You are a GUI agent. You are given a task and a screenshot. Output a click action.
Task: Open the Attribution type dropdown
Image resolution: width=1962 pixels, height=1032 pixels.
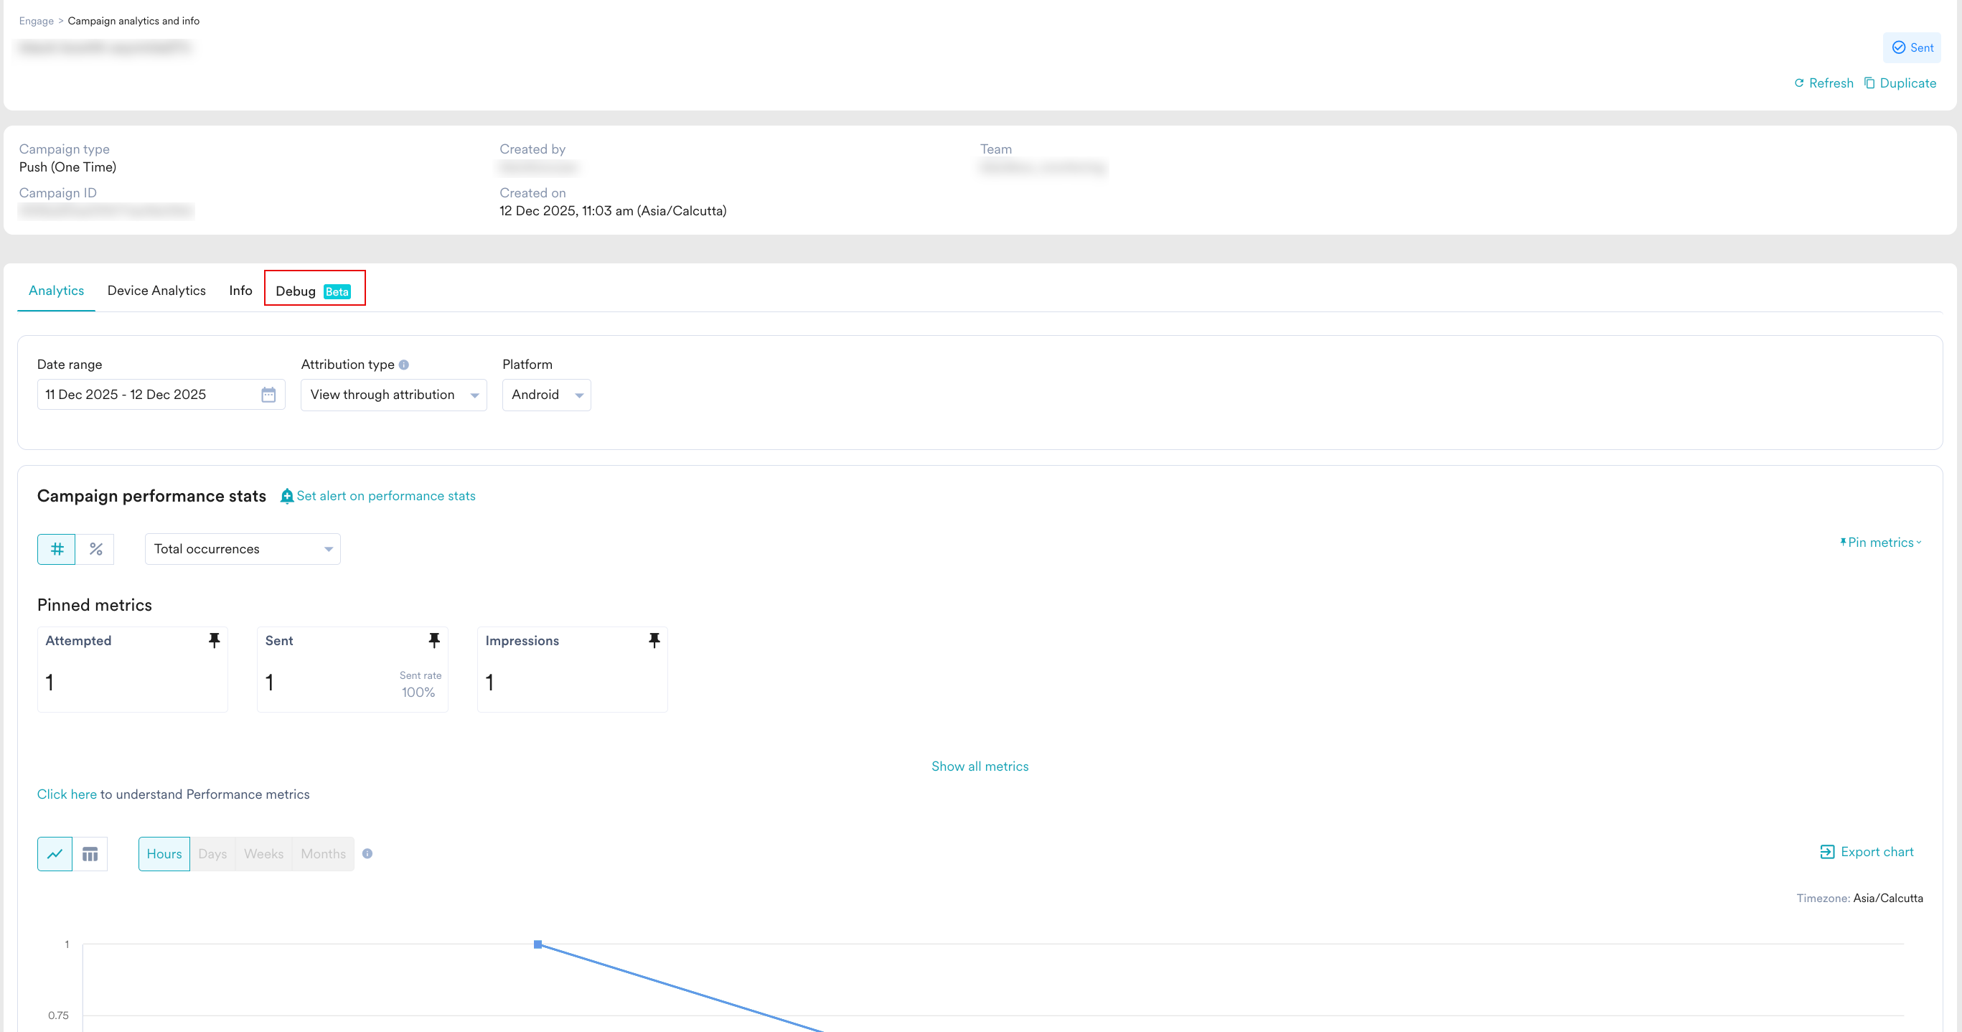(x=393, y=395)
